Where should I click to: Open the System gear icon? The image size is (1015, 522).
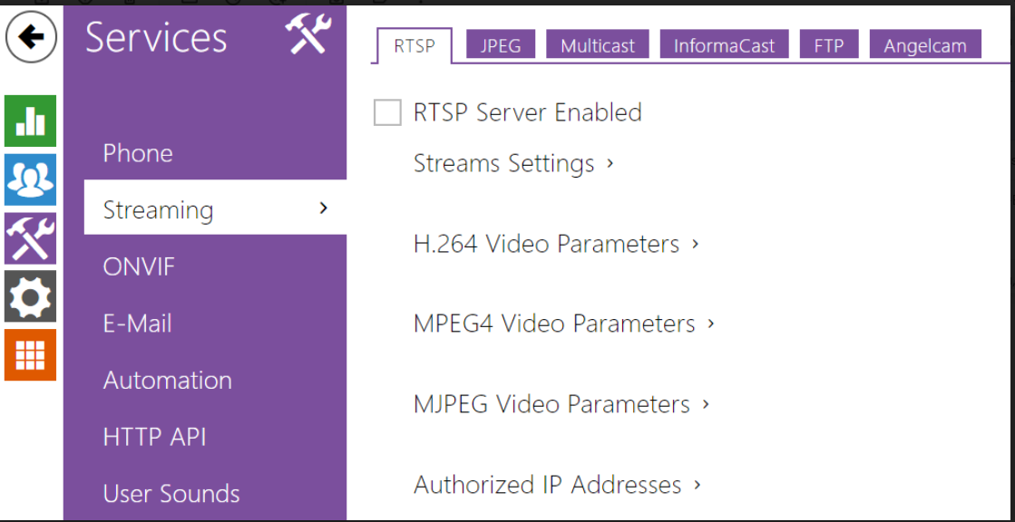pyautogui.click(x=30, y=296)
